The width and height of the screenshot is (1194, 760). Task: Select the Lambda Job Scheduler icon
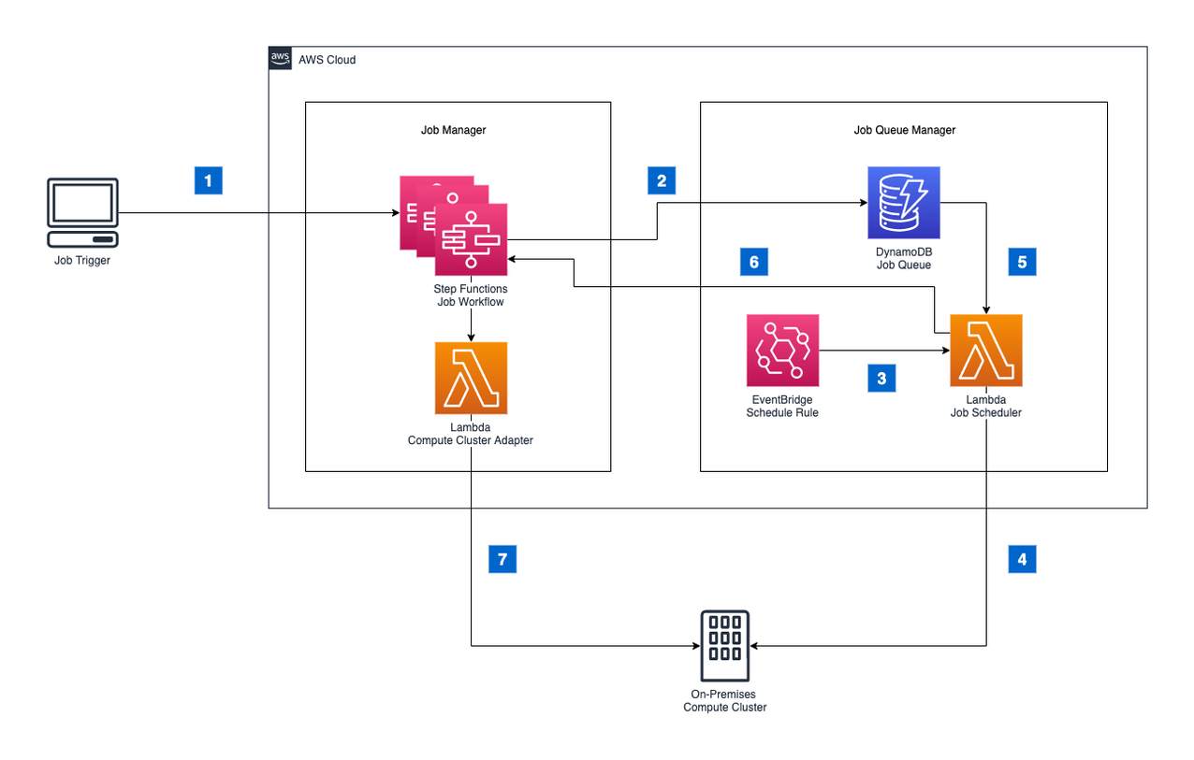[986, 351]
